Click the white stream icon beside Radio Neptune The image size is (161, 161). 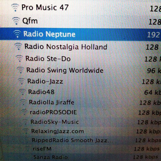coord(17,34)
